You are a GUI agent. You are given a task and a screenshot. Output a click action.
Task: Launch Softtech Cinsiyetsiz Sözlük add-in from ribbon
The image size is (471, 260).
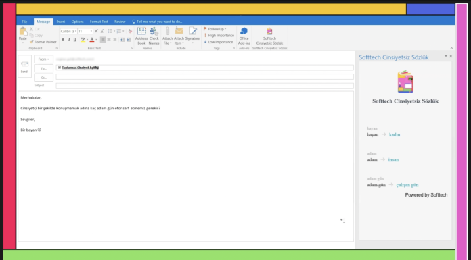coord(269,36)
